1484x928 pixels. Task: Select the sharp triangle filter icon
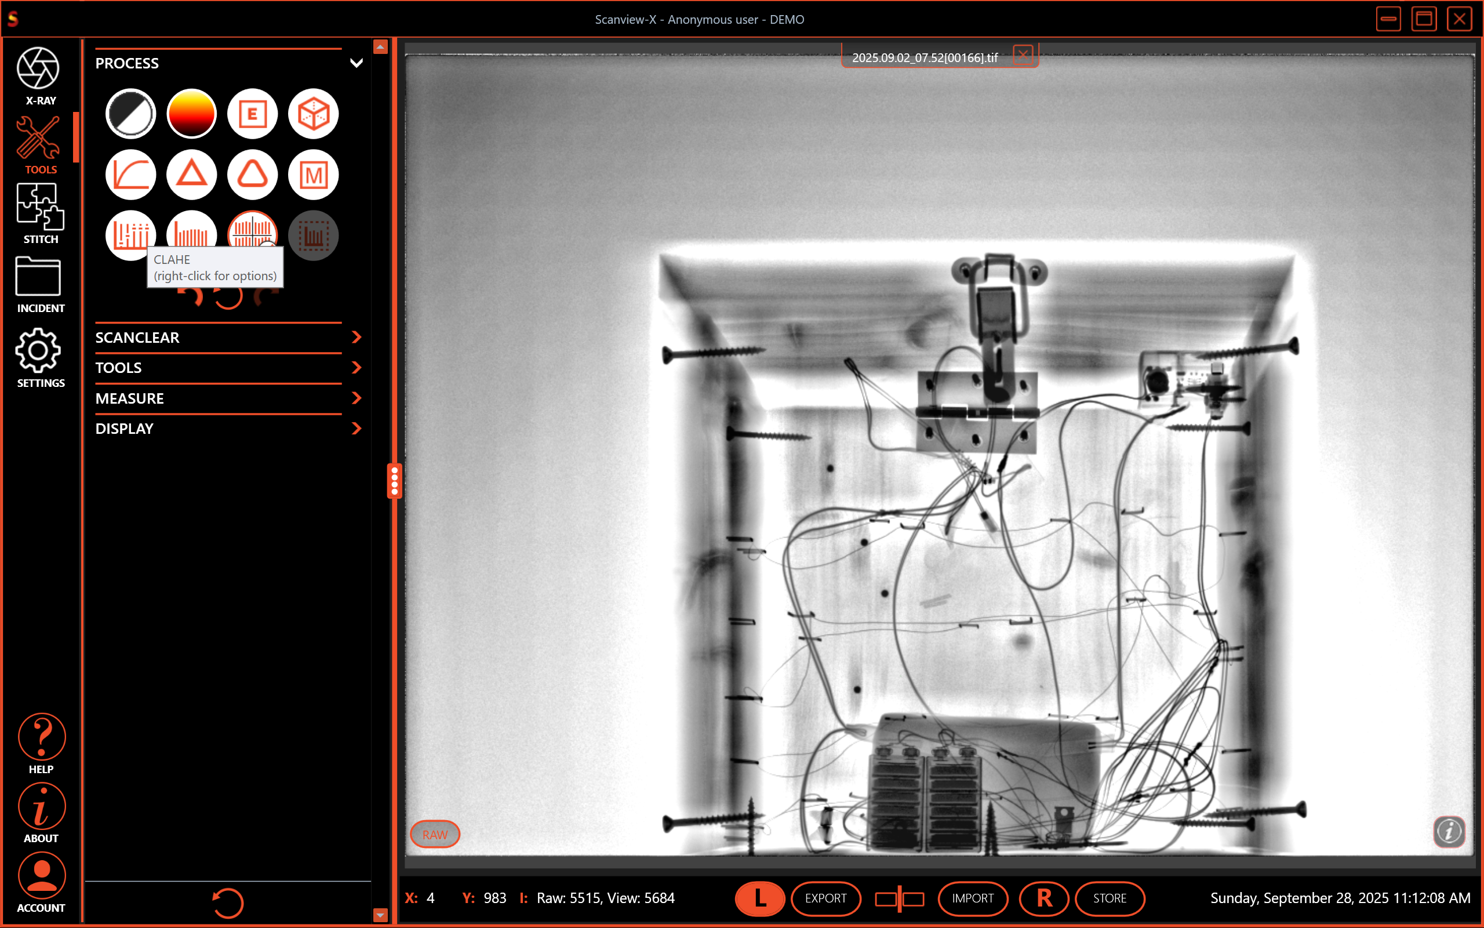pos(191,175)
